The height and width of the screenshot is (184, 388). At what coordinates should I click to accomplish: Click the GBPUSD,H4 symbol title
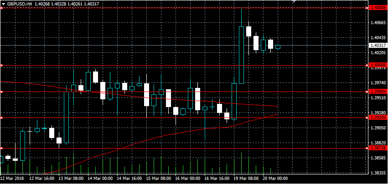(20, 4)
